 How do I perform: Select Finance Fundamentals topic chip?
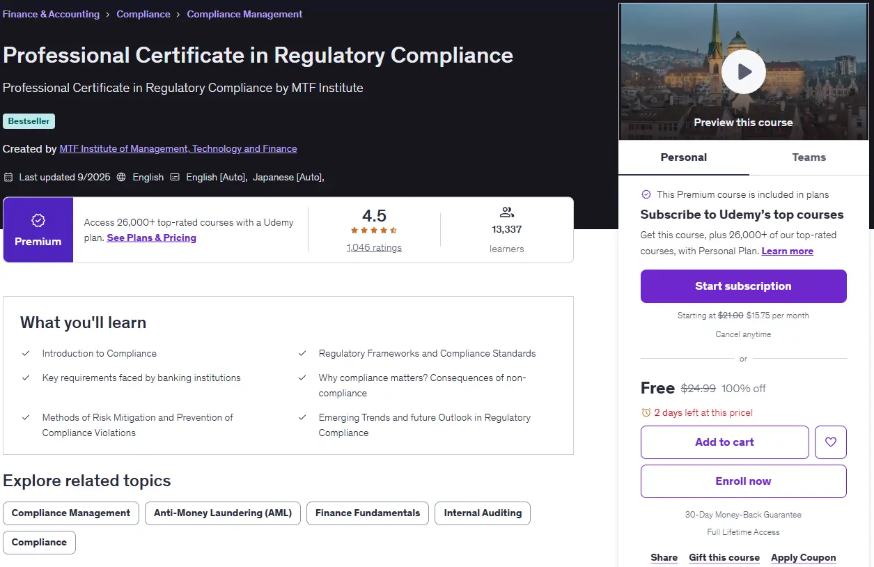[x=368, y=513]
